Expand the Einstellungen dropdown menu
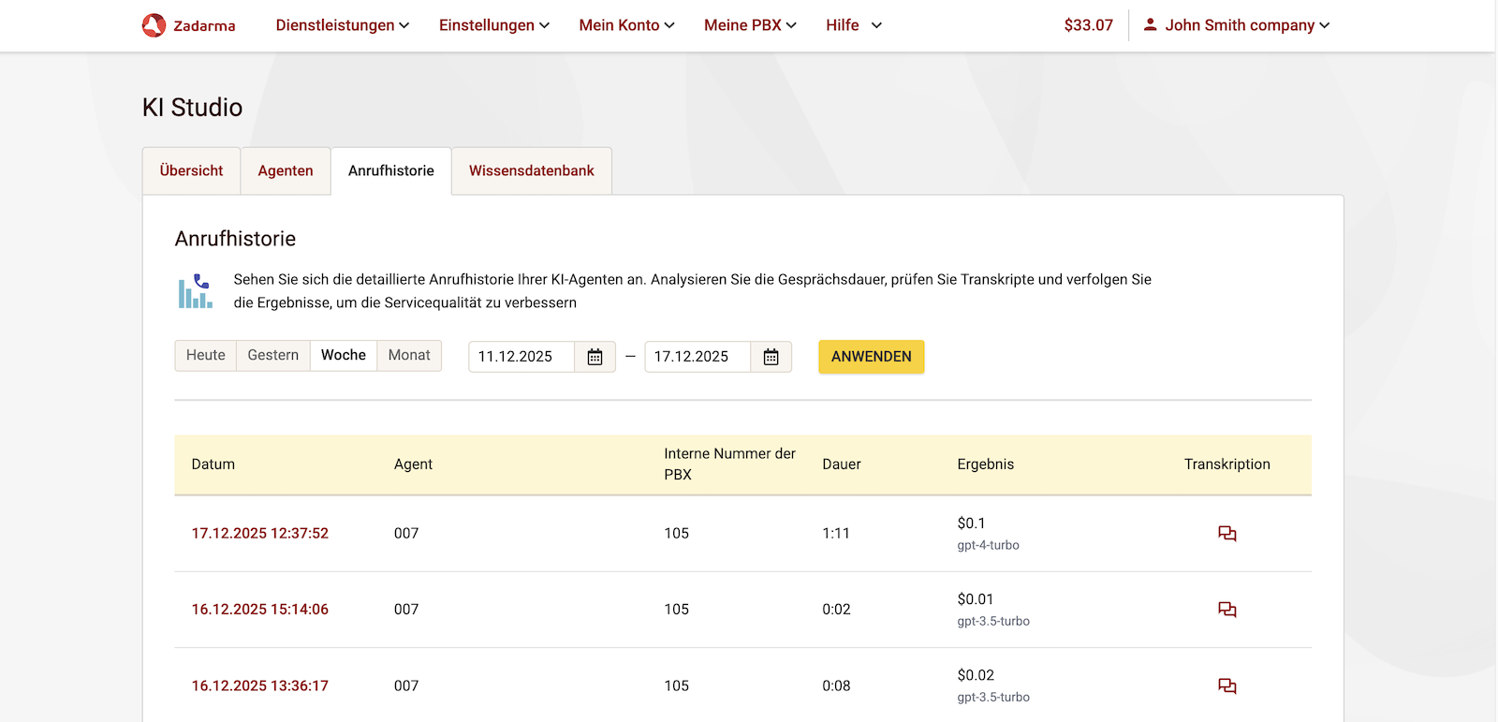 pos(493,25)
